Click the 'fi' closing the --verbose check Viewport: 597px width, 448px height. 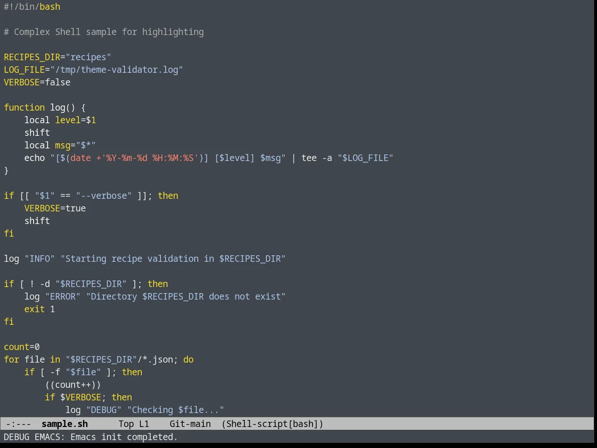pos(9,233)
